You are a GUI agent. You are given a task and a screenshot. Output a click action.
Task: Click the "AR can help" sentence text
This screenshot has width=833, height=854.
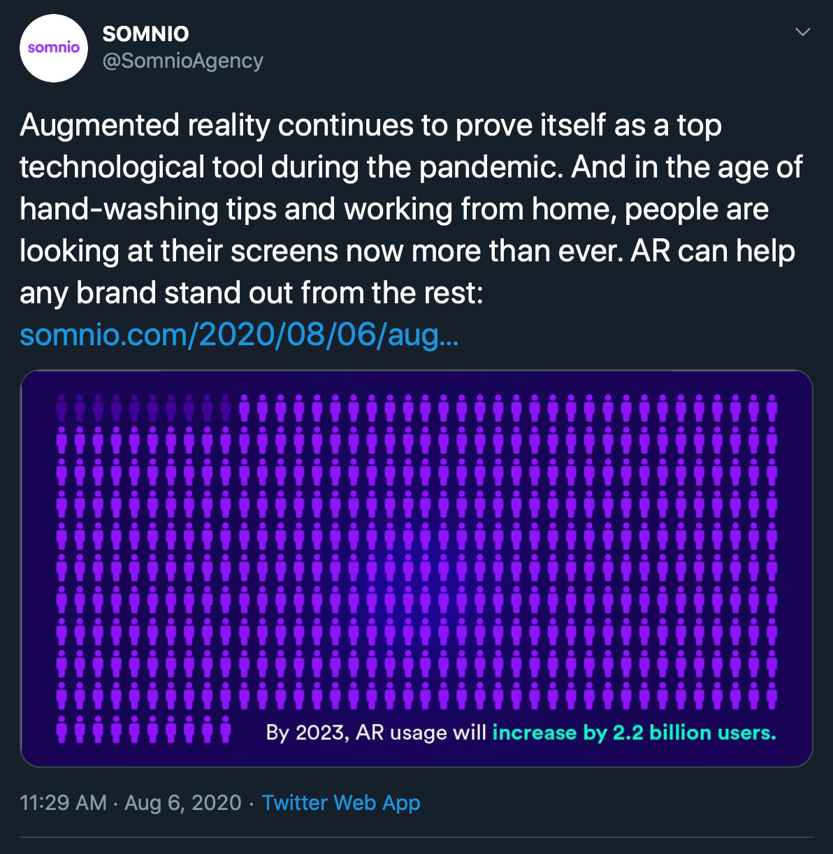(x=713, y=252)
